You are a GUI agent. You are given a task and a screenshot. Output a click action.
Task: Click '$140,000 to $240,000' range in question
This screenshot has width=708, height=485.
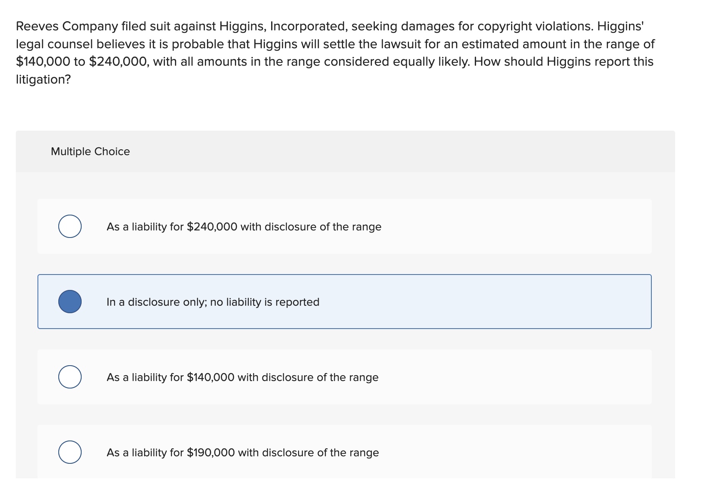(x=82, y=62)
